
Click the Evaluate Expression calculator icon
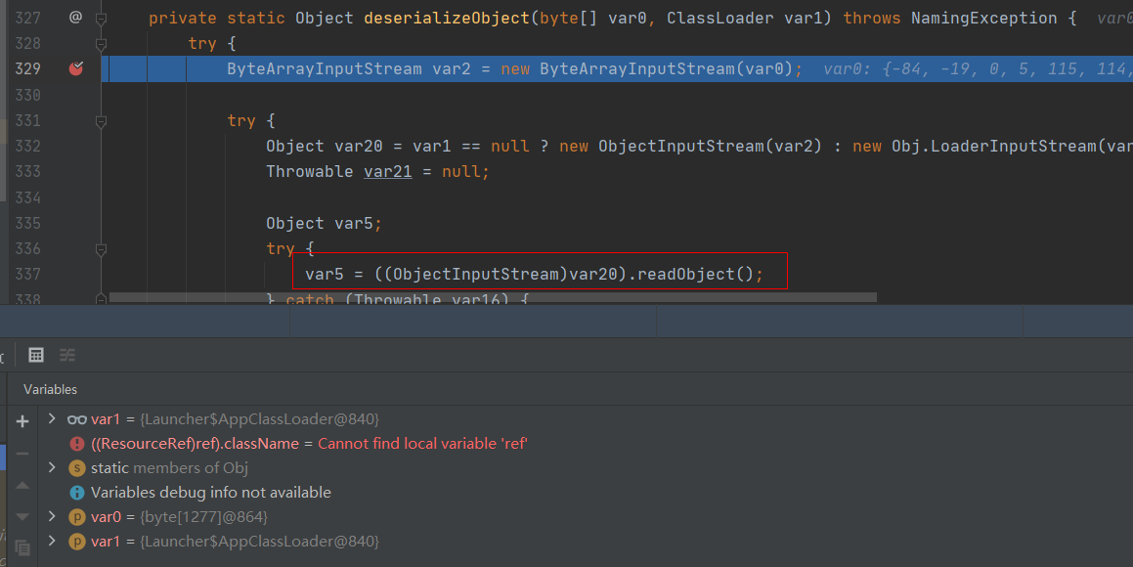[x=36, y=355]
